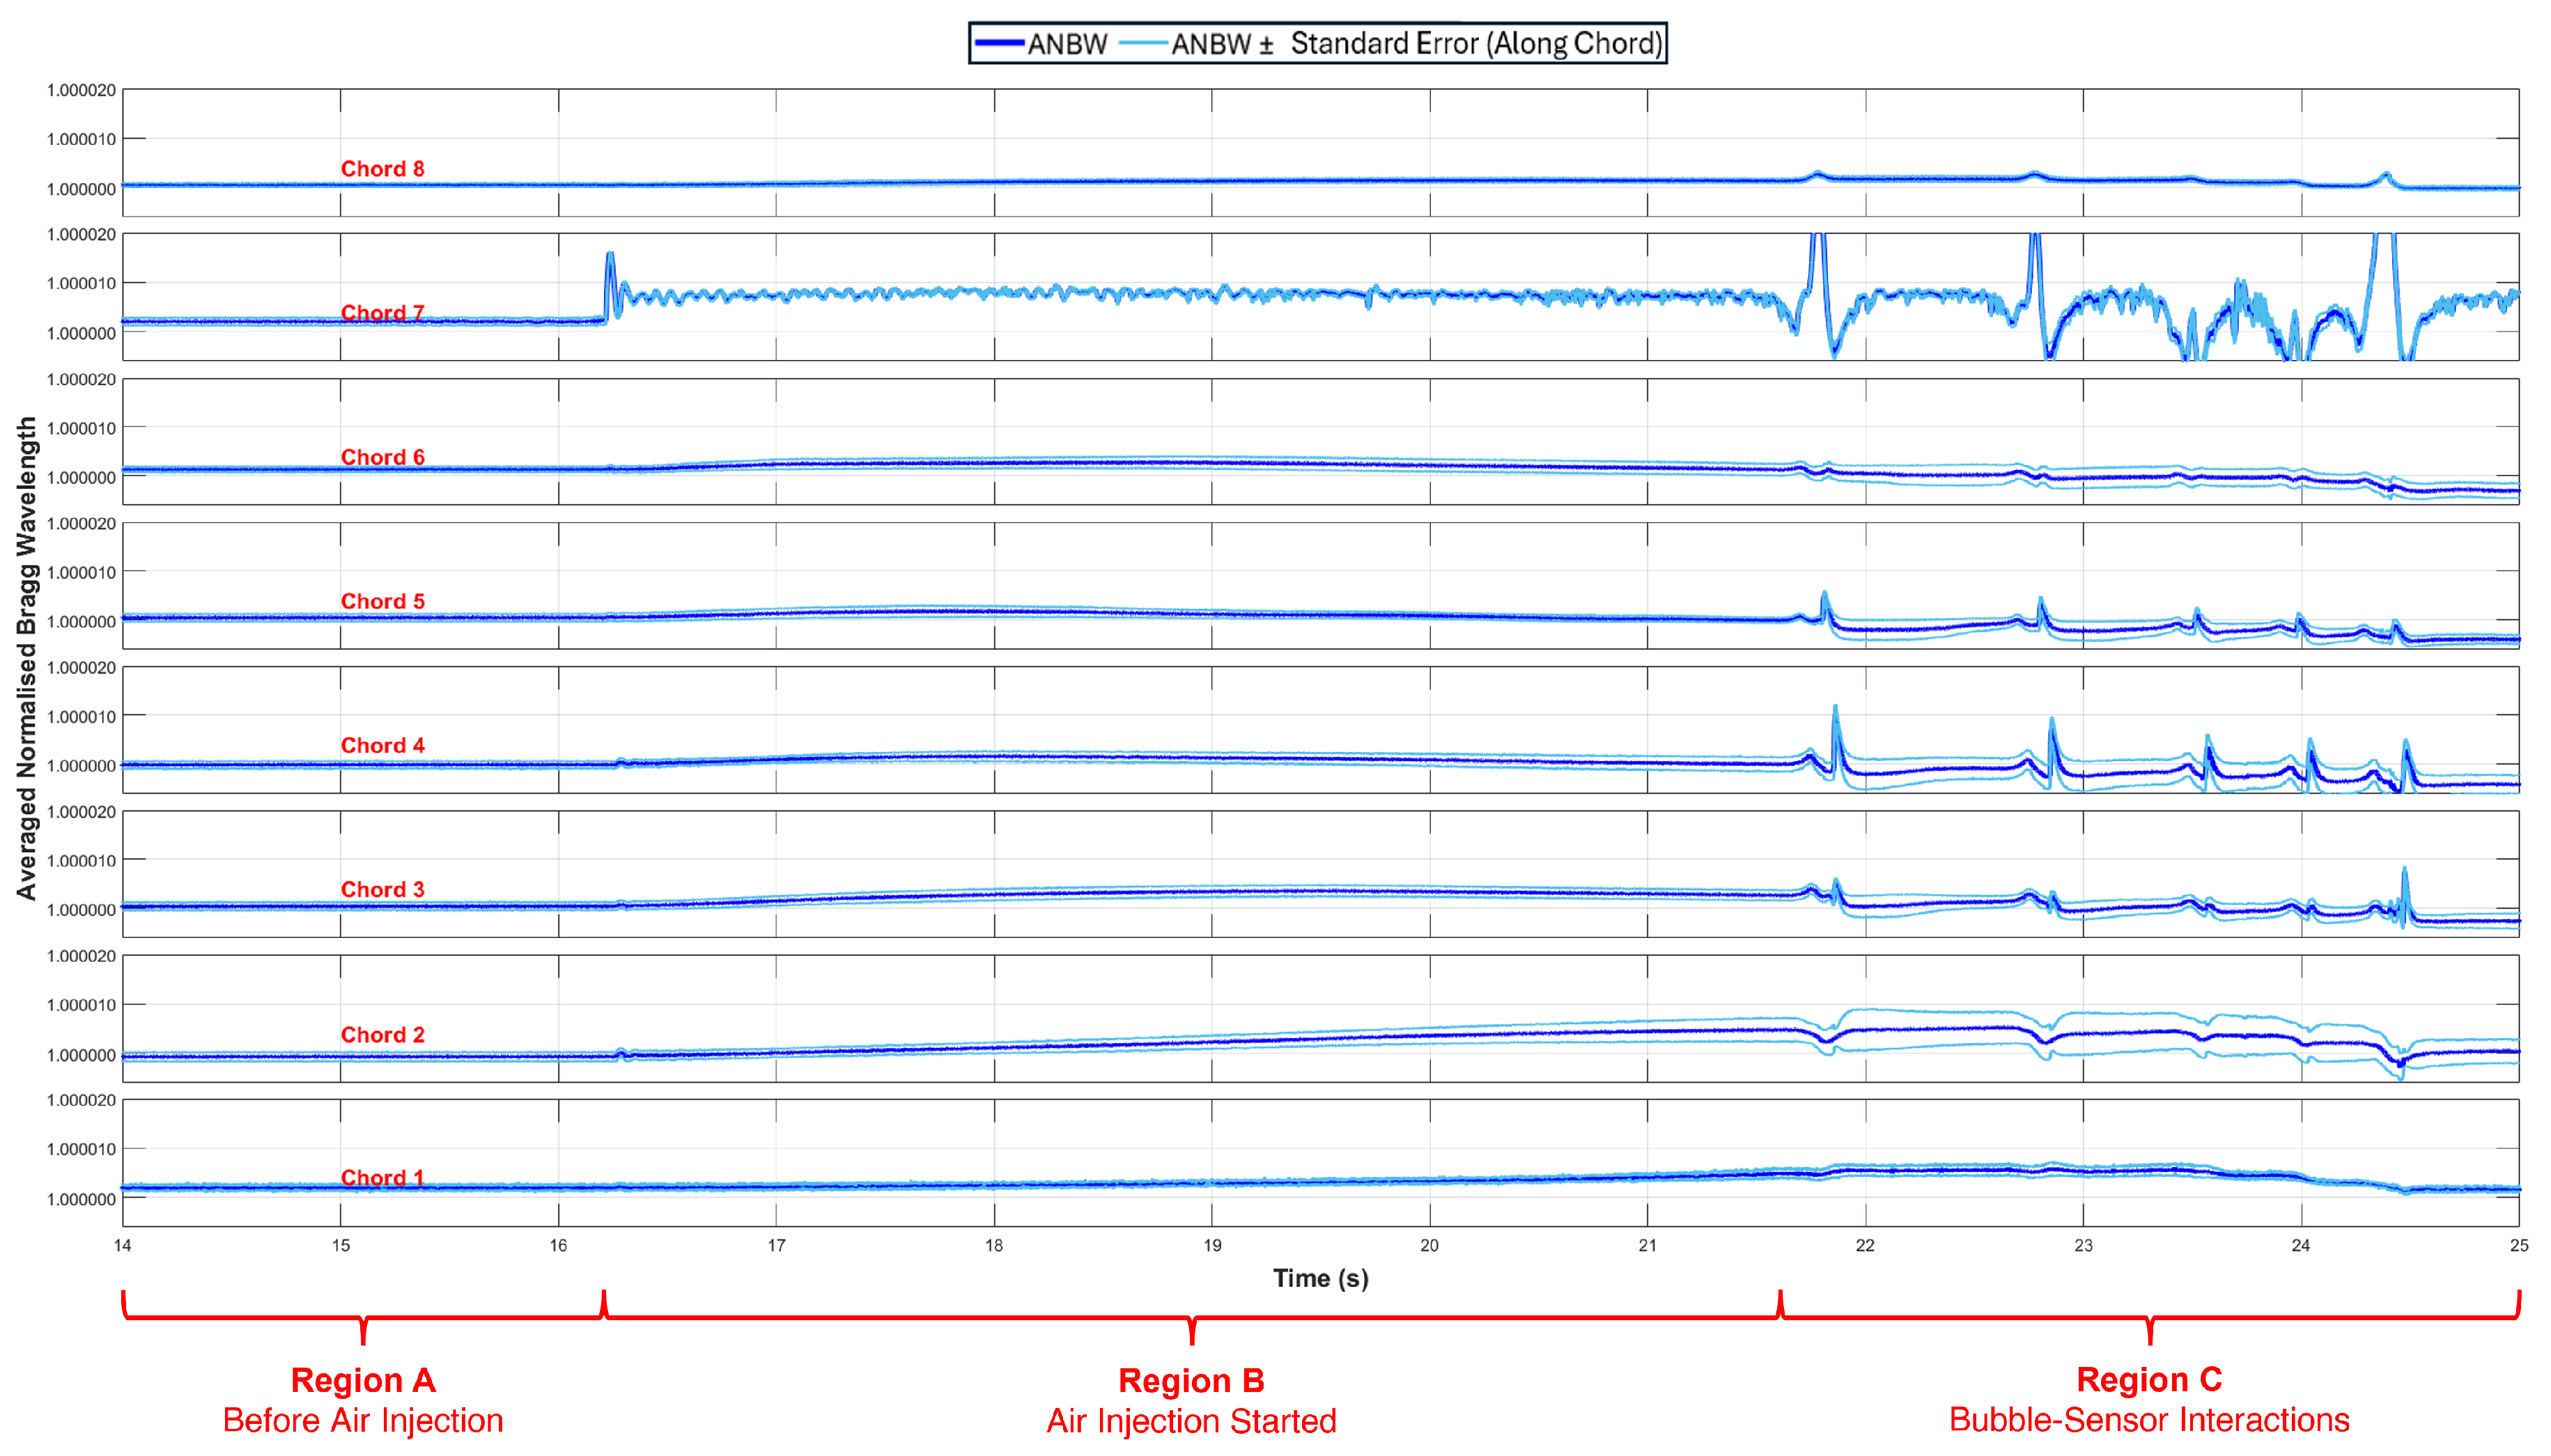Click the ANBW ± Standard Error legend text
The width and height of the screenshot is (2551, 1456).
[1416, 44]
